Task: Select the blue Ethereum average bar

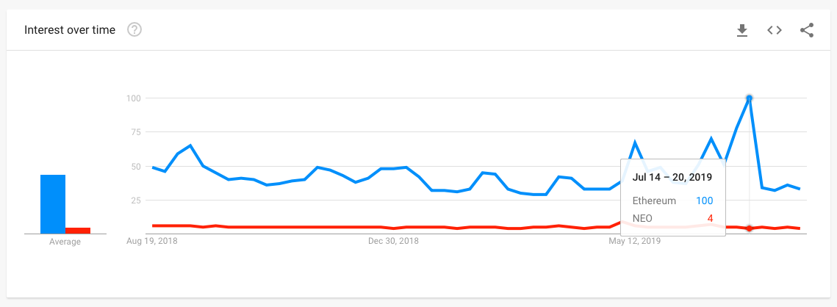Action: [53, 203]
